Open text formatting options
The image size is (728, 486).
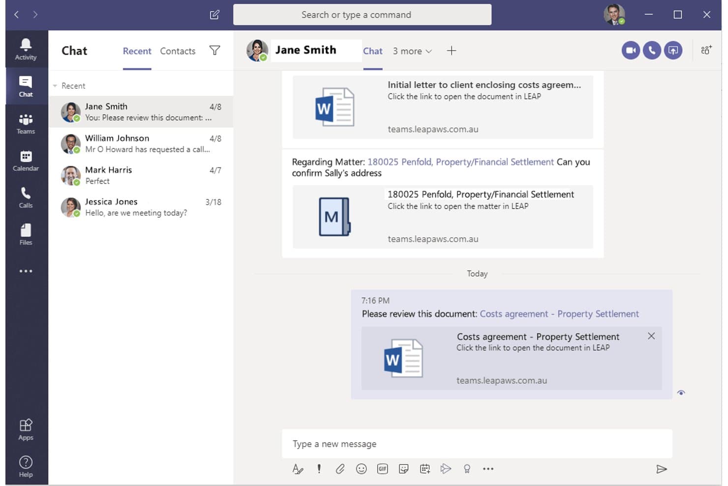point(298,469)
